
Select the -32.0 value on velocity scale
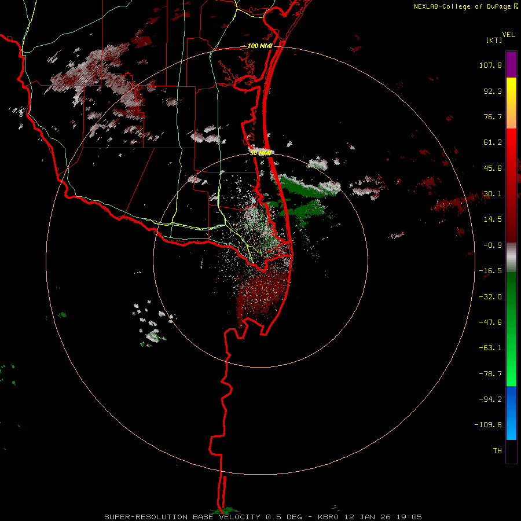click(490, 297)
